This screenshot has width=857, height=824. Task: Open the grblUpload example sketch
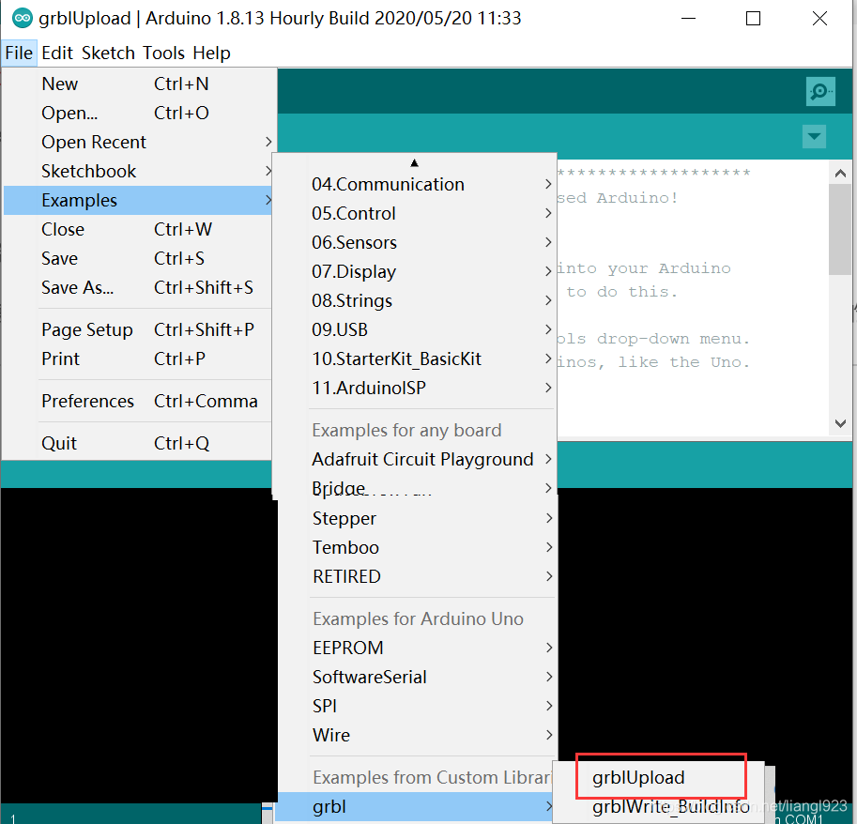659,777
